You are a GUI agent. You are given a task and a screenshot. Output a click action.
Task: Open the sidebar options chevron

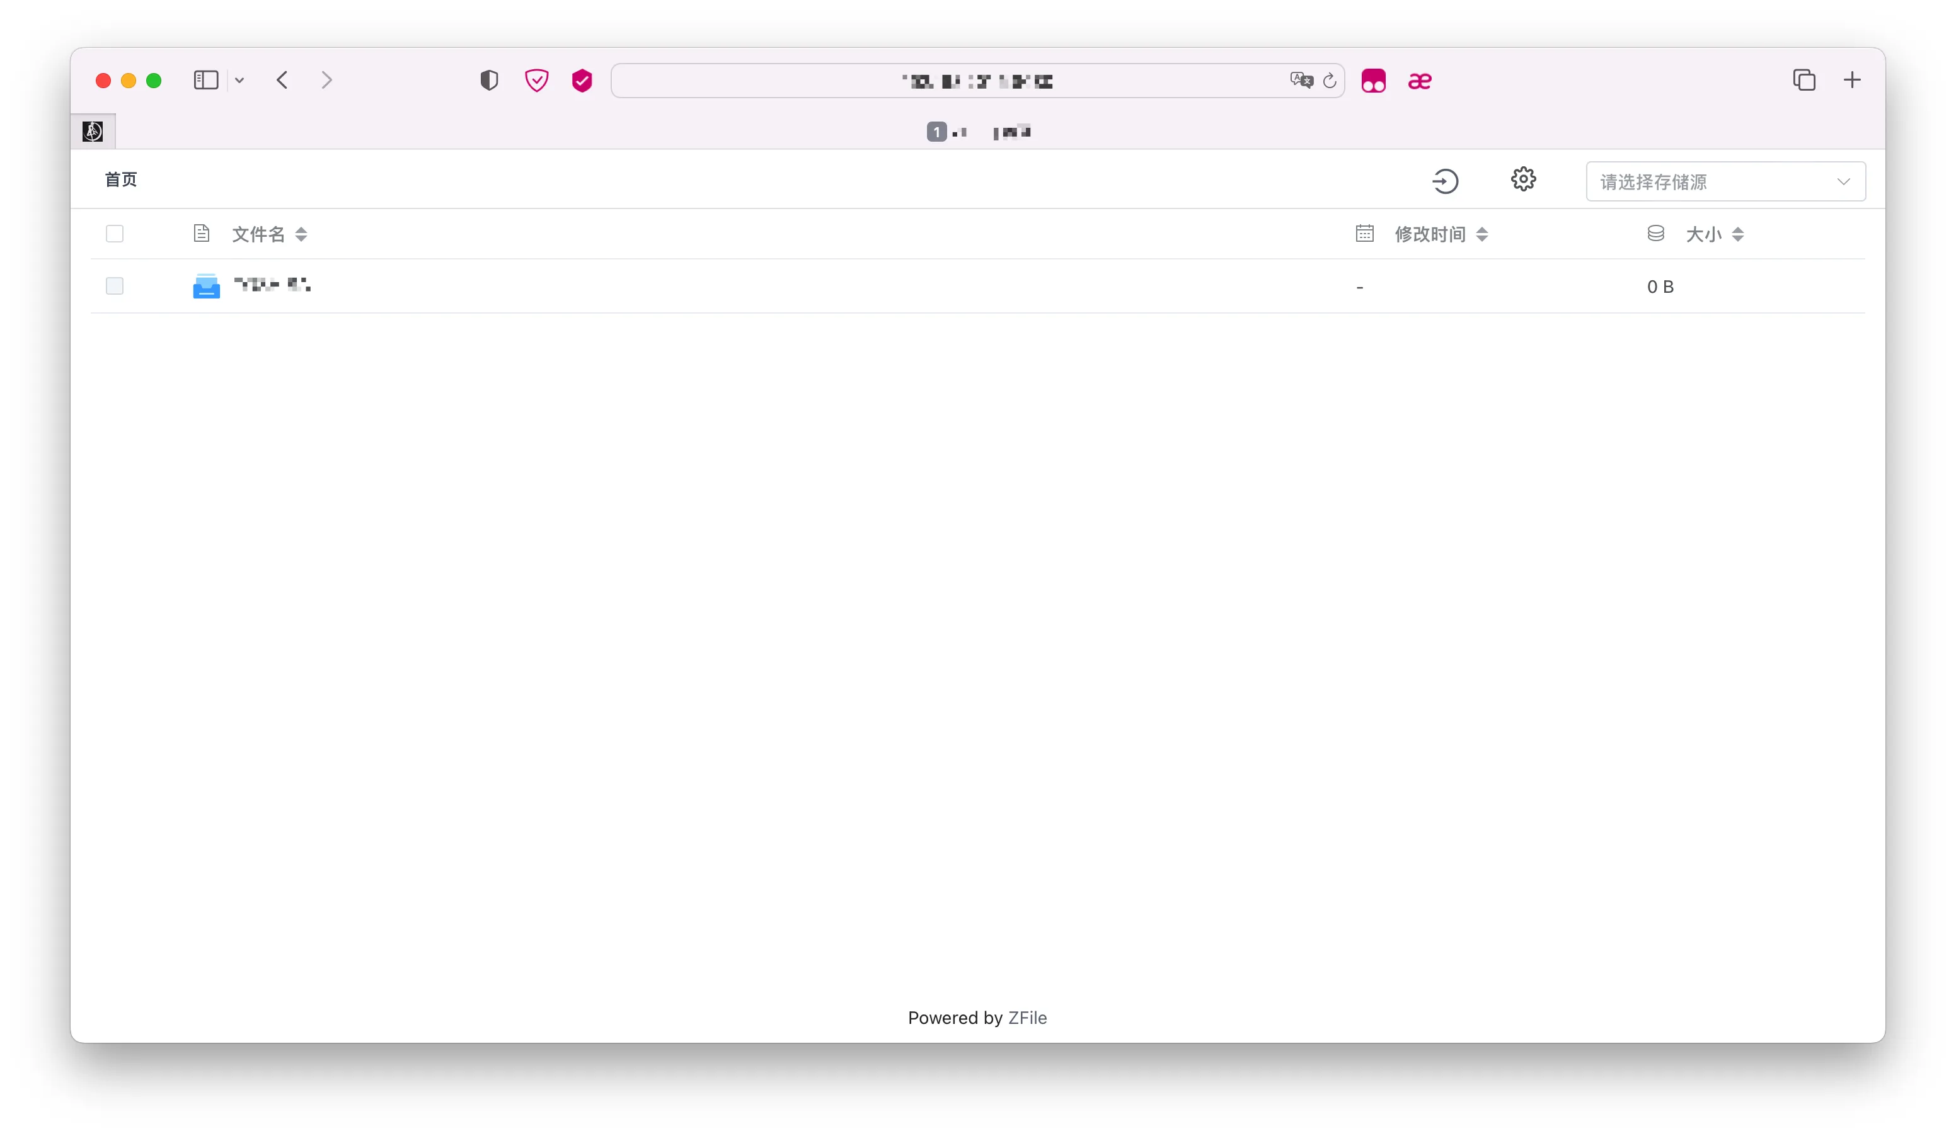(x=240, y=81)
